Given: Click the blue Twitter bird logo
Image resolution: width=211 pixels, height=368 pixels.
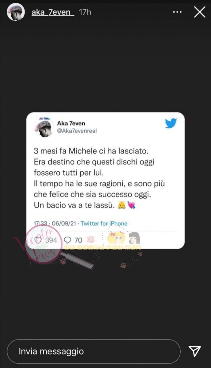Looking at the screenshot, I should [171, 123].
